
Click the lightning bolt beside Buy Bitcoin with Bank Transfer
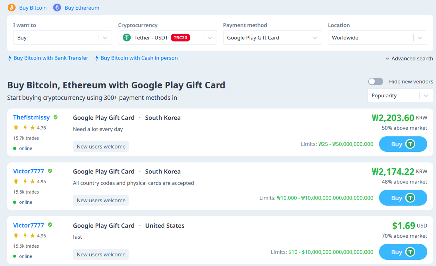tap(10, 58)
